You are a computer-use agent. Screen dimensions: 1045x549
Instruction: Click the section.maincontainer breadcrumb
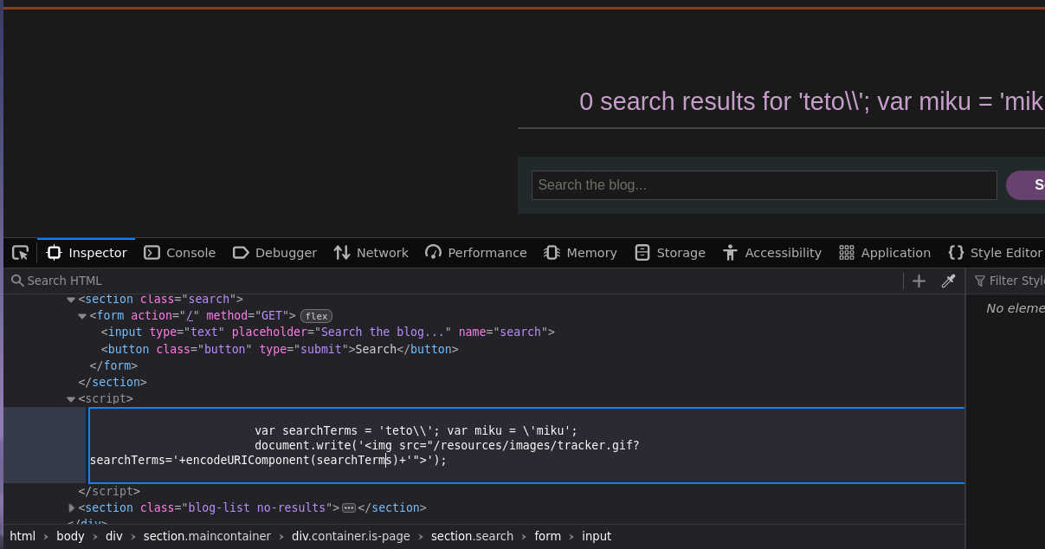pyautogui.click(x=207, y=536)
